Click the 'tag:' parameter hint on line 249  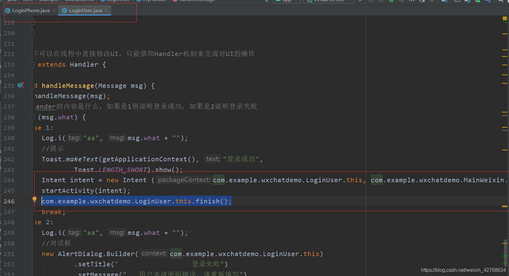tap(74, 232)
